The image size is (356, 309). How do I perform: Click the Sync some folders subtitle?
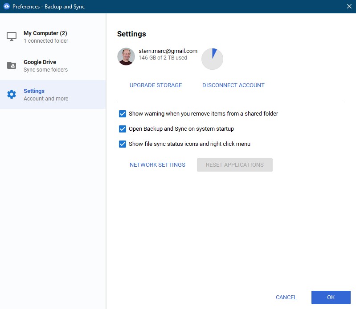(x=45, y=70)
